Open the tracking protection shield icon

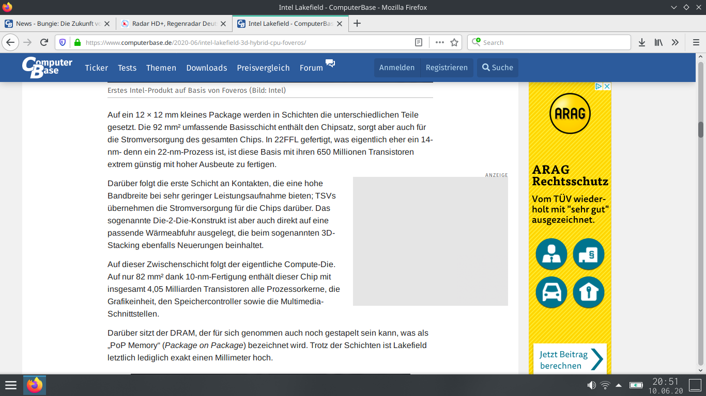(63, 42)
